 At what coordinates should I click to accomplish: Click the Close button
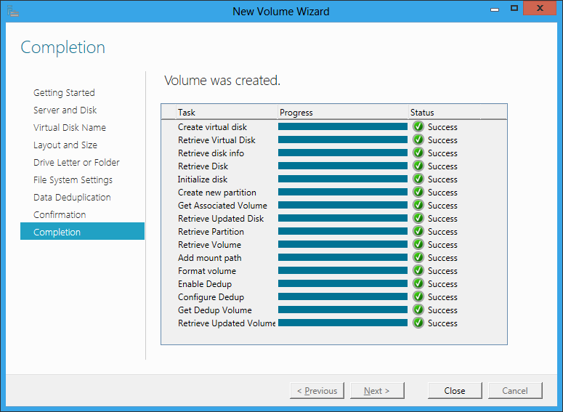[455, 390]
